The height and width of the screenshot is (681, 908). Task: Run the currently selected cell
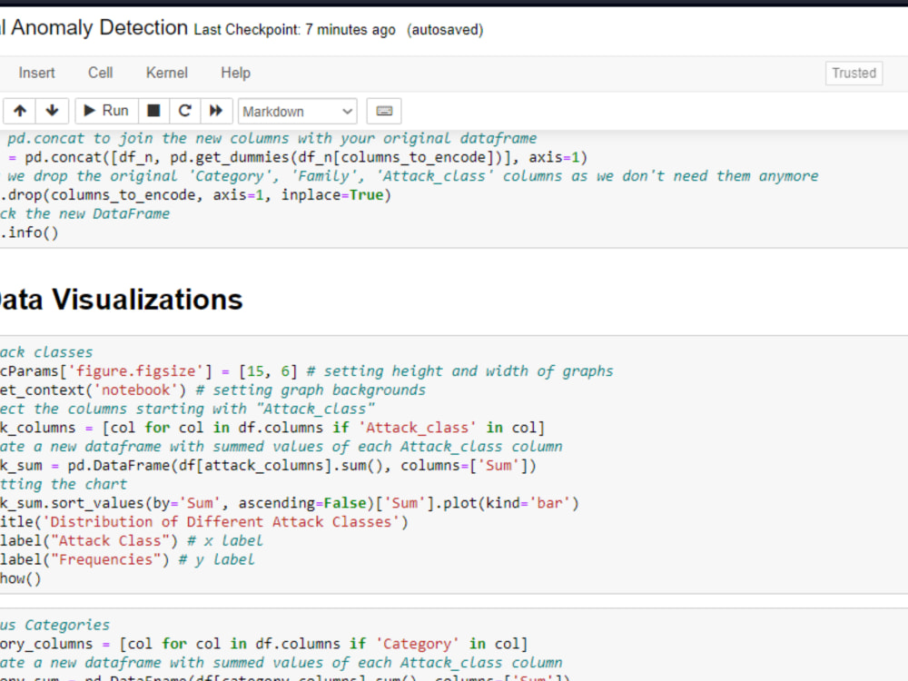pyautogui.click(x=105, y=110)
